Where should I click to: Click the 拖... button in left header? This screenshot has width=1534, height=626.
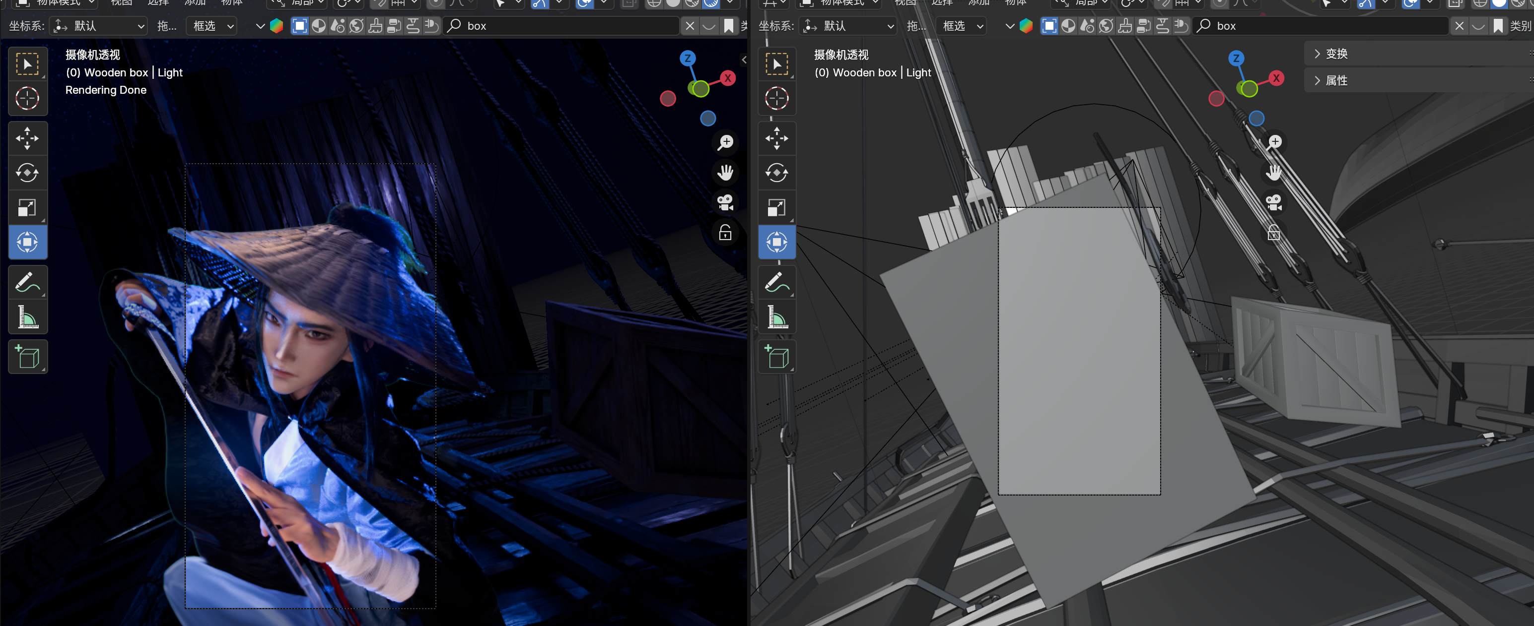(x=167, y=26)
